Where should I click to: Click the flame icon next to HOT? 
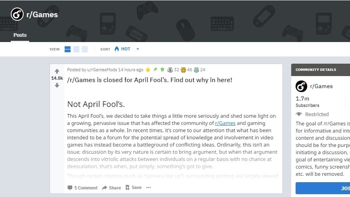117,49
